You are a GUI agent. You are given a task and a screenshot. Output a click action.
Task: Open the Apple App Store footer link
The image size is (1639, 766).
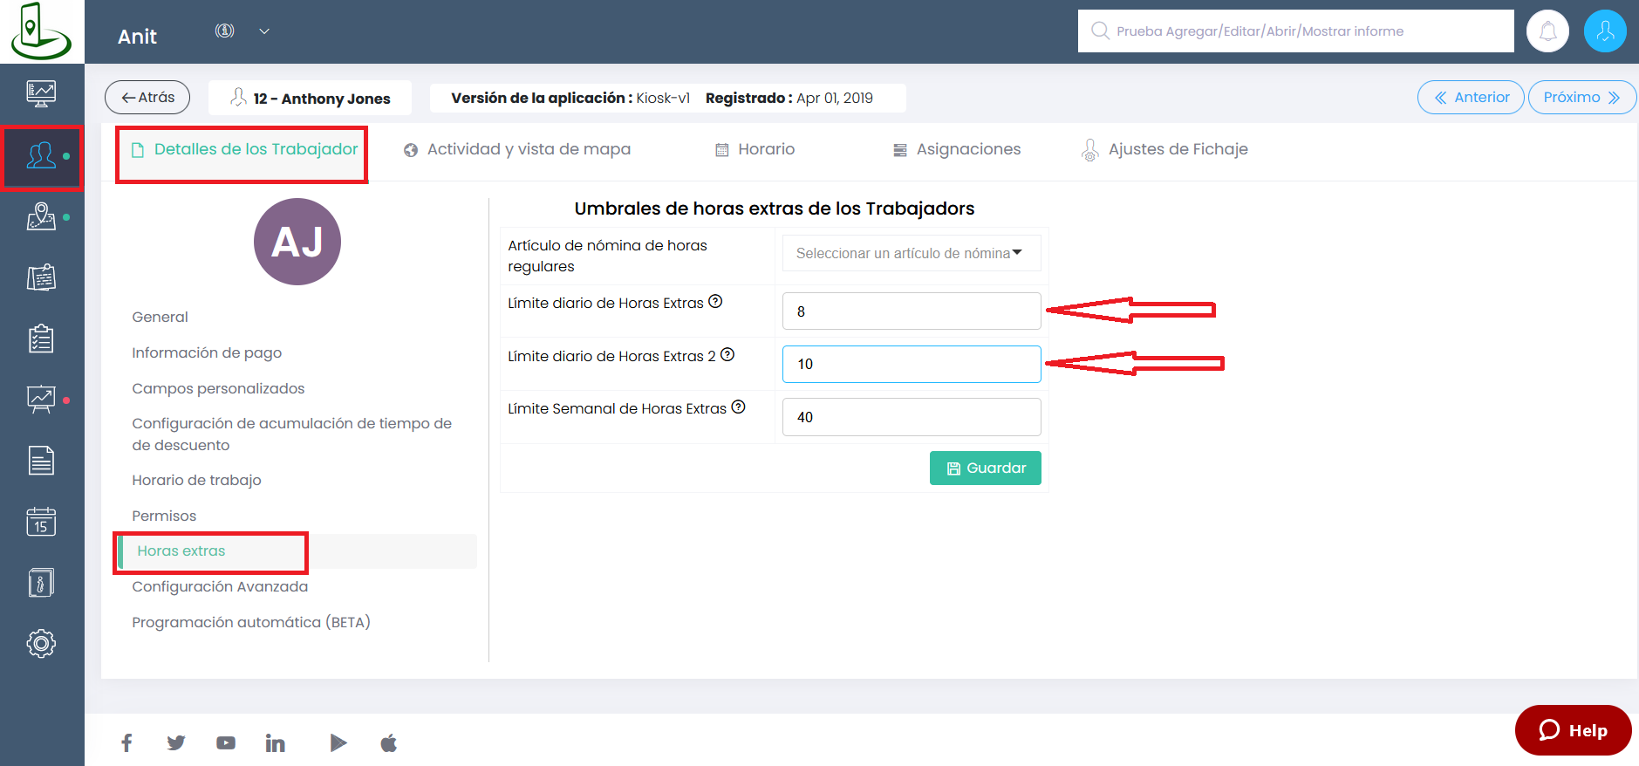389,743
